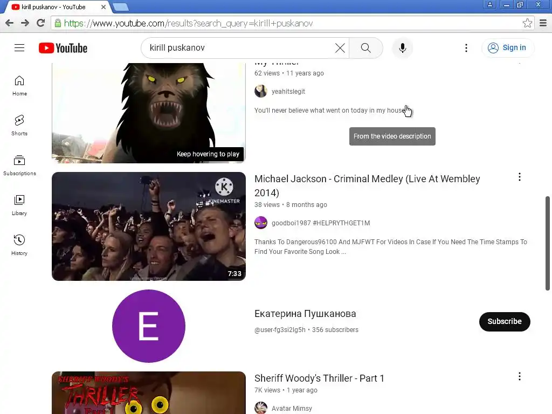Open yeahitslegit channel name
552x414 pixels.
coord(288,92)
